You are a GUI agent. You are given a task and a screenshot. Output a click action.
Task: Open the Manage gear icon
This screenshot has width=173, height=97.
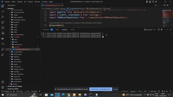tap(3, 87)
